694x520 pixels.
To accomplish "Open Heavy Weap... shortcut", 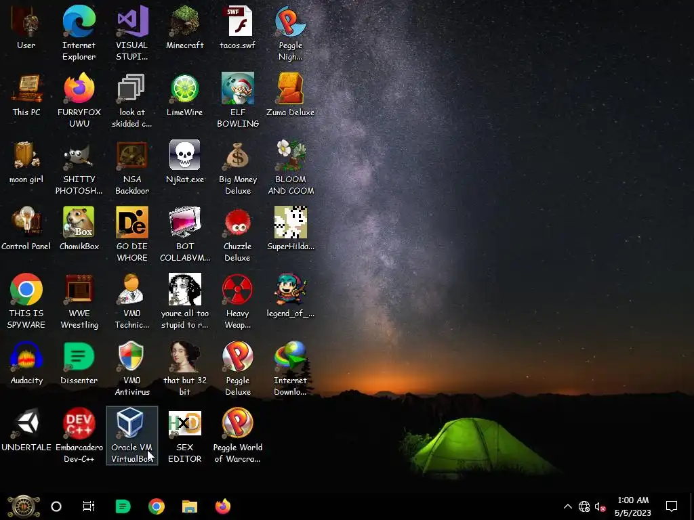I will [x=238, y=301].
